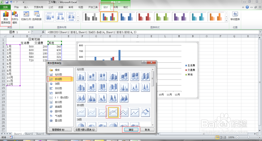Image resolution: width=262 pixels, height=141 pixels.
Task: Open the Sheet2 worksheet tab
Action: [29, 134]
